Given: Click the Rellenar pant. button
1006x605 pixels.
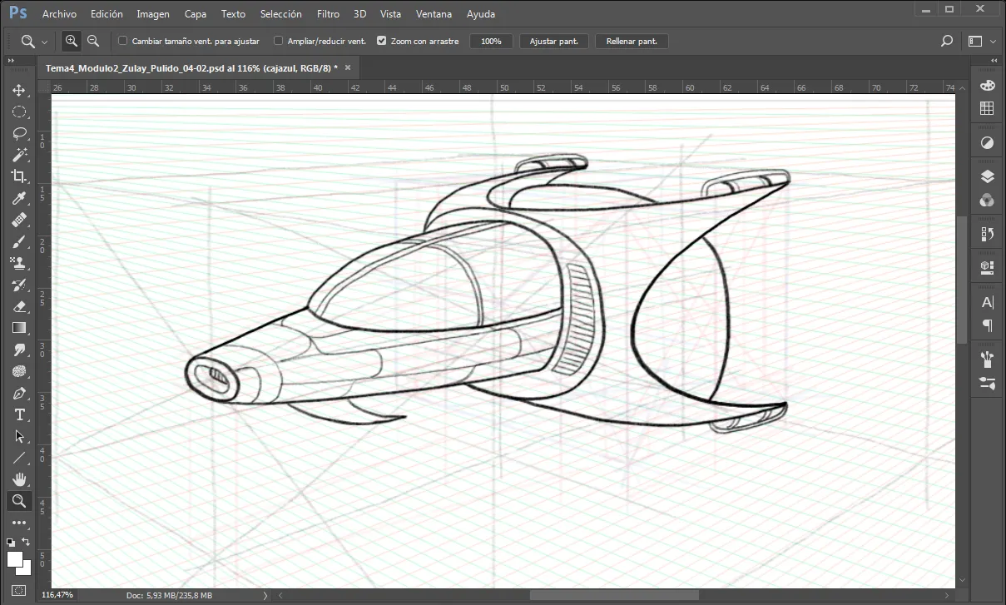Looking at the screenshot, I should click(632, 41).
